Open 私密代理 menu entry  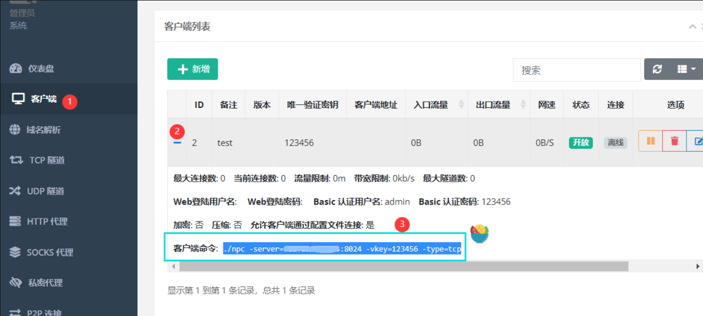[69, 283]
